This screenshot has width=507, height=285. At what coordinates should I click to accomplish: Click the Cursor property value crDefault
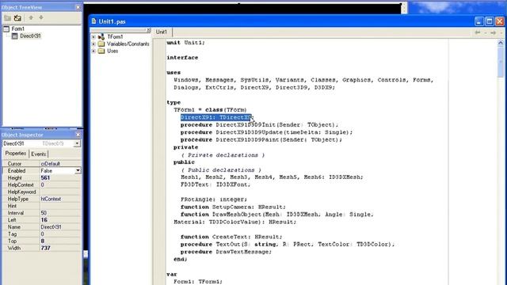coord(51,164)
